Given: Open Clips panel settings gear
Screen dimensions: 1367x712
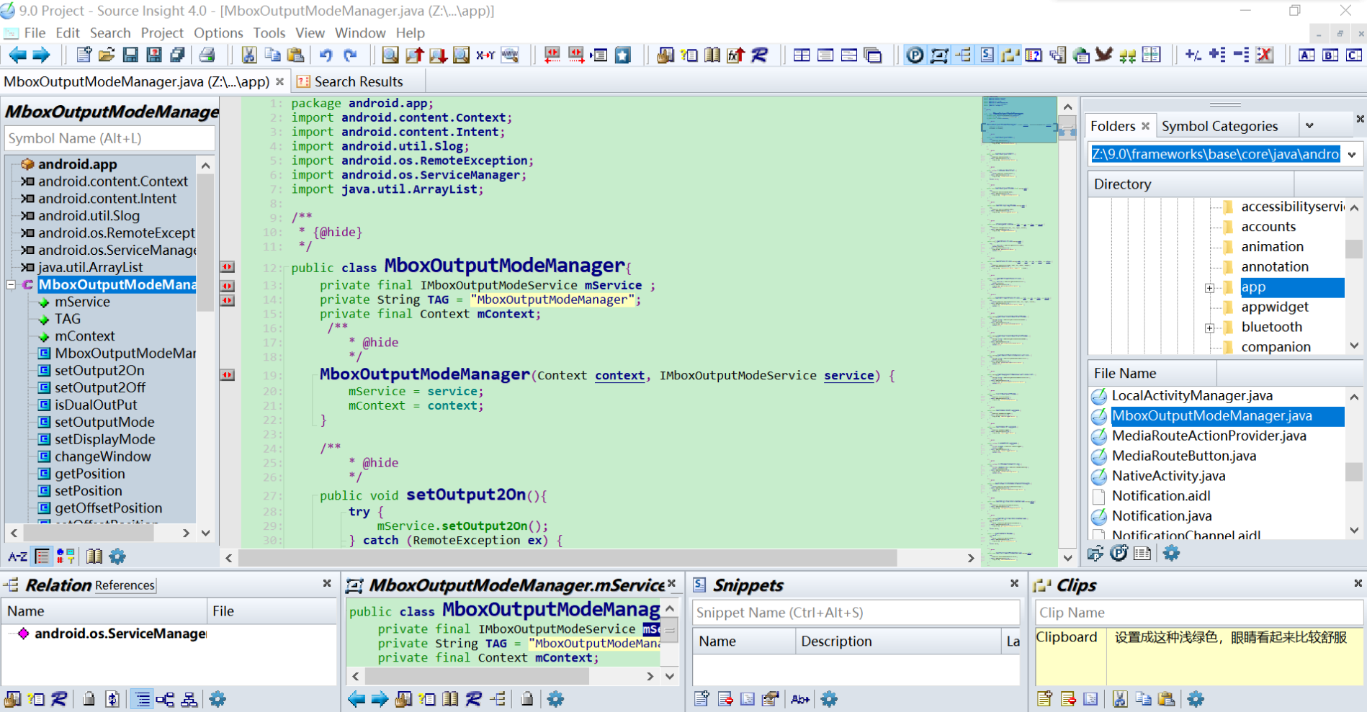Looking at the screenshot, I should tap(1196, 698).
